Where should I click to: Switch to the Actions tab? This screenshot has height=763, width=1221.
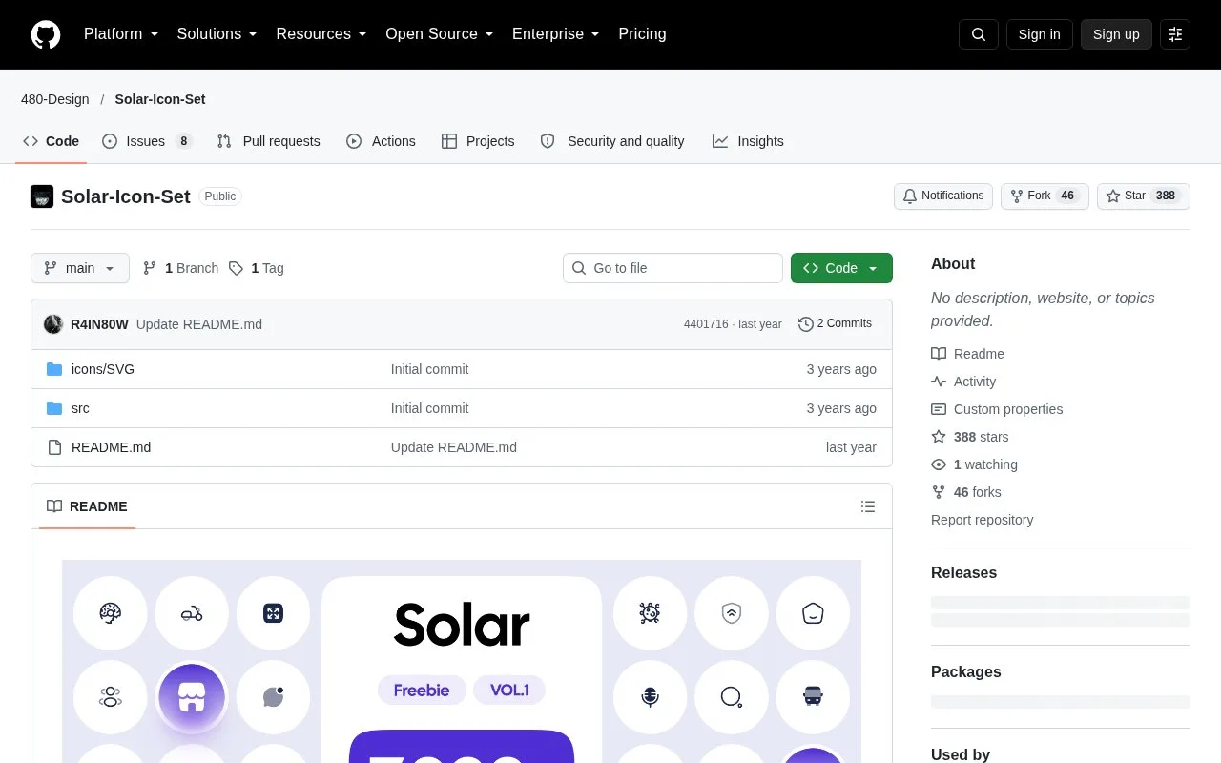381,141
